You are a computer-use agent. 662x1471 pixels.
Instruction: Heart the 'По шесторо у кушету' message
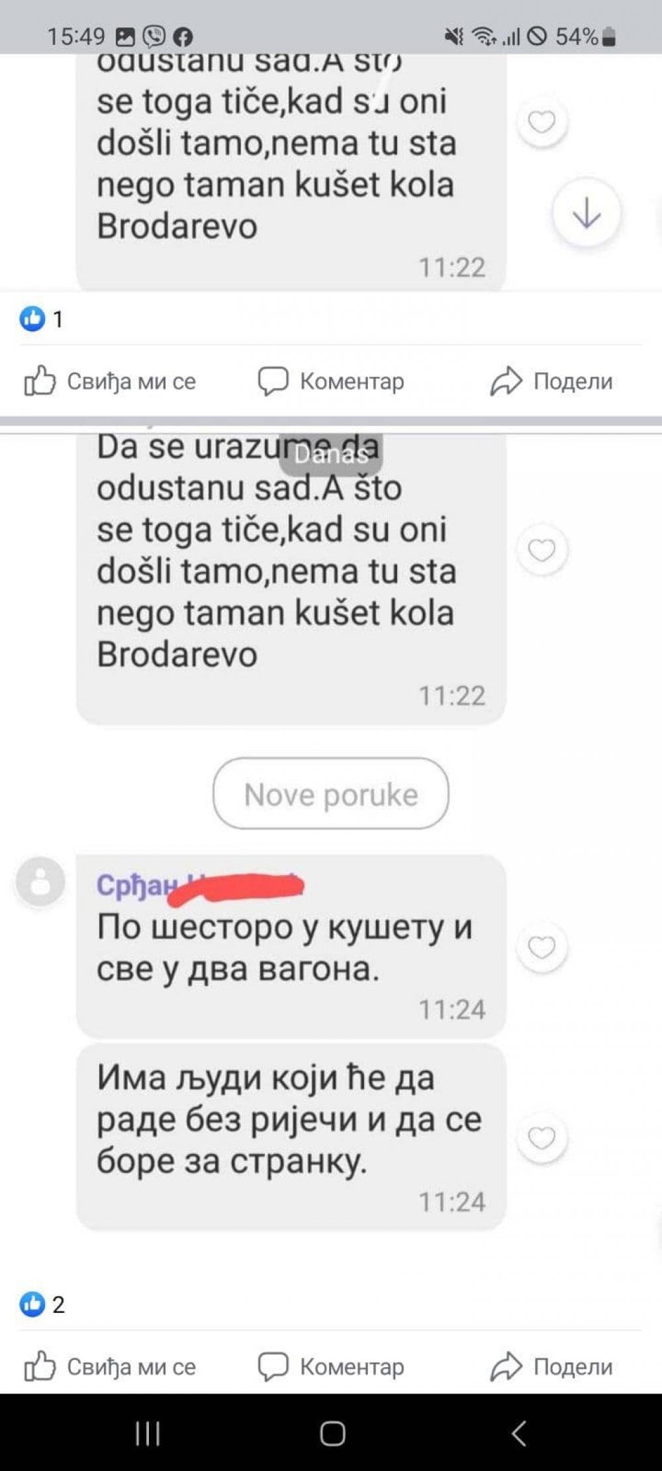542,947
